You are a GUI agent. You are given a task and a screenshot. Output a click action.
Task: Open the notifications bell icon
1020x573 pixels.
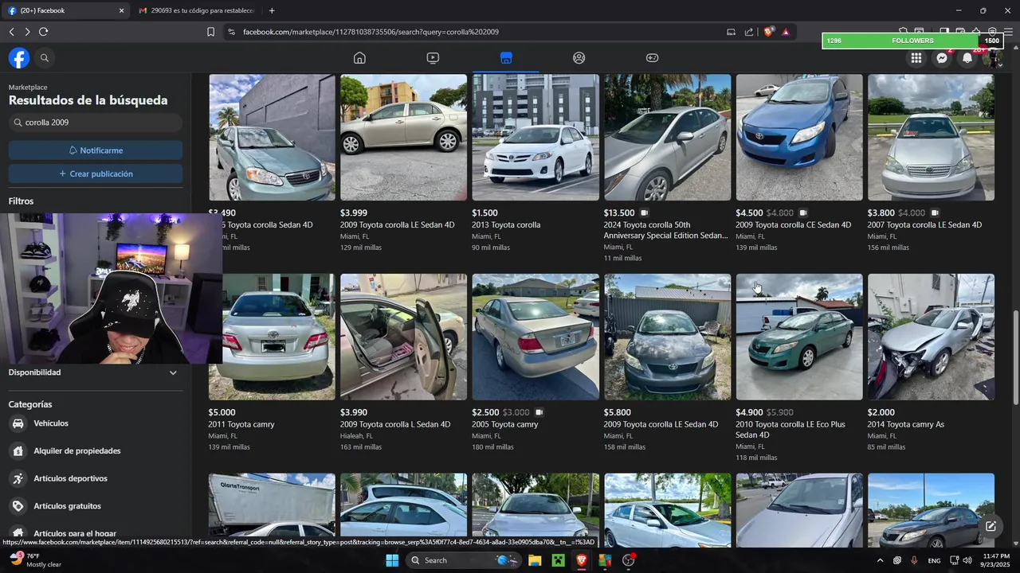click(x=967, y=58)
